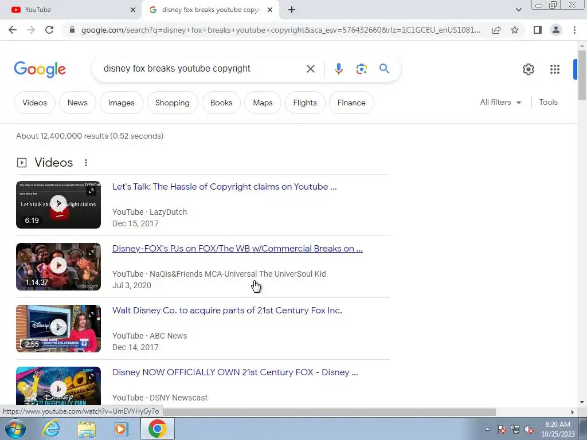This screenshot has width=587, height=440.
Task: Play the 6:19 copyright claims thumbnail
Action: 58,205
